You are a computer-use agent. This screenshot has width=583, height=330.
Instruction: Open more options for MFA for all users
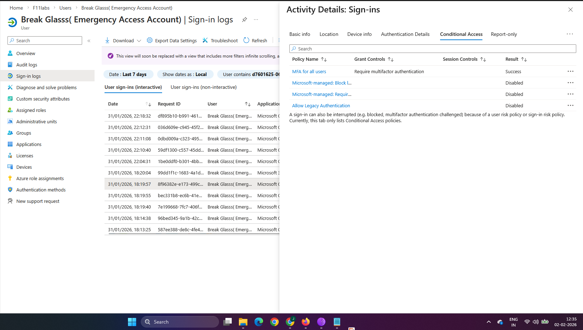coord(570,71)
